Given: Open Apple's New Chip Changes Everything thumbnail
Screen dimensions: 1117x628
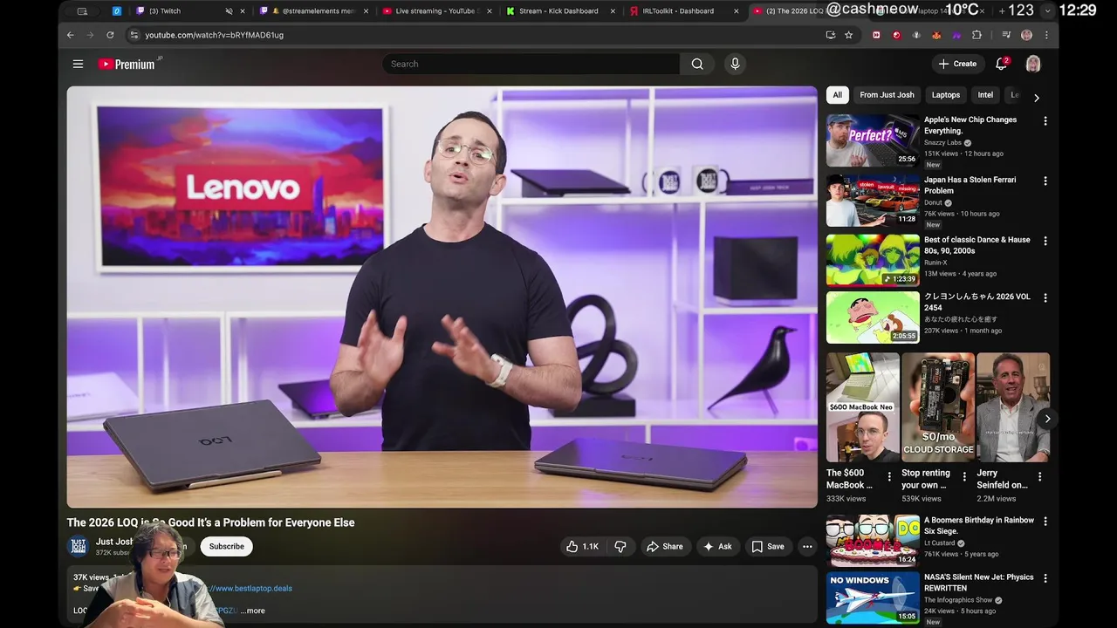Looking at the screenshot, I should tap(873, 140).
